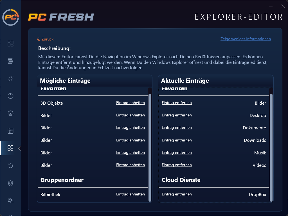Click the 'Mögliche Einträge' panel title
This screenshot has height=216, width=288.
[65, 81]
